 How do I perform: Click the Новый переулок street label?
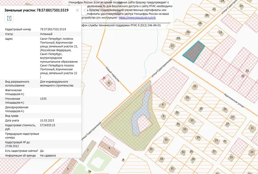tap(112, 74)
